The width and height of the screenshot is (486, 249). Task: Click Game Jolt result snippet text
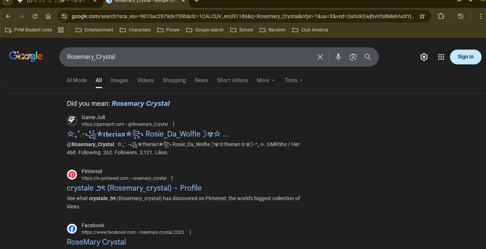[184, 148]
